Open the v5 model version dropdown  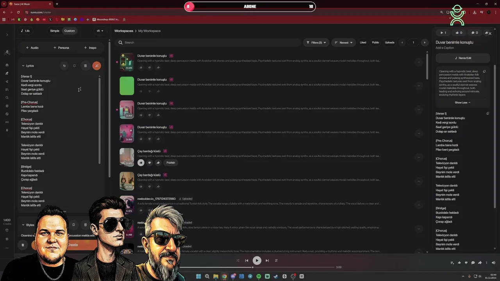coord(100,31)
